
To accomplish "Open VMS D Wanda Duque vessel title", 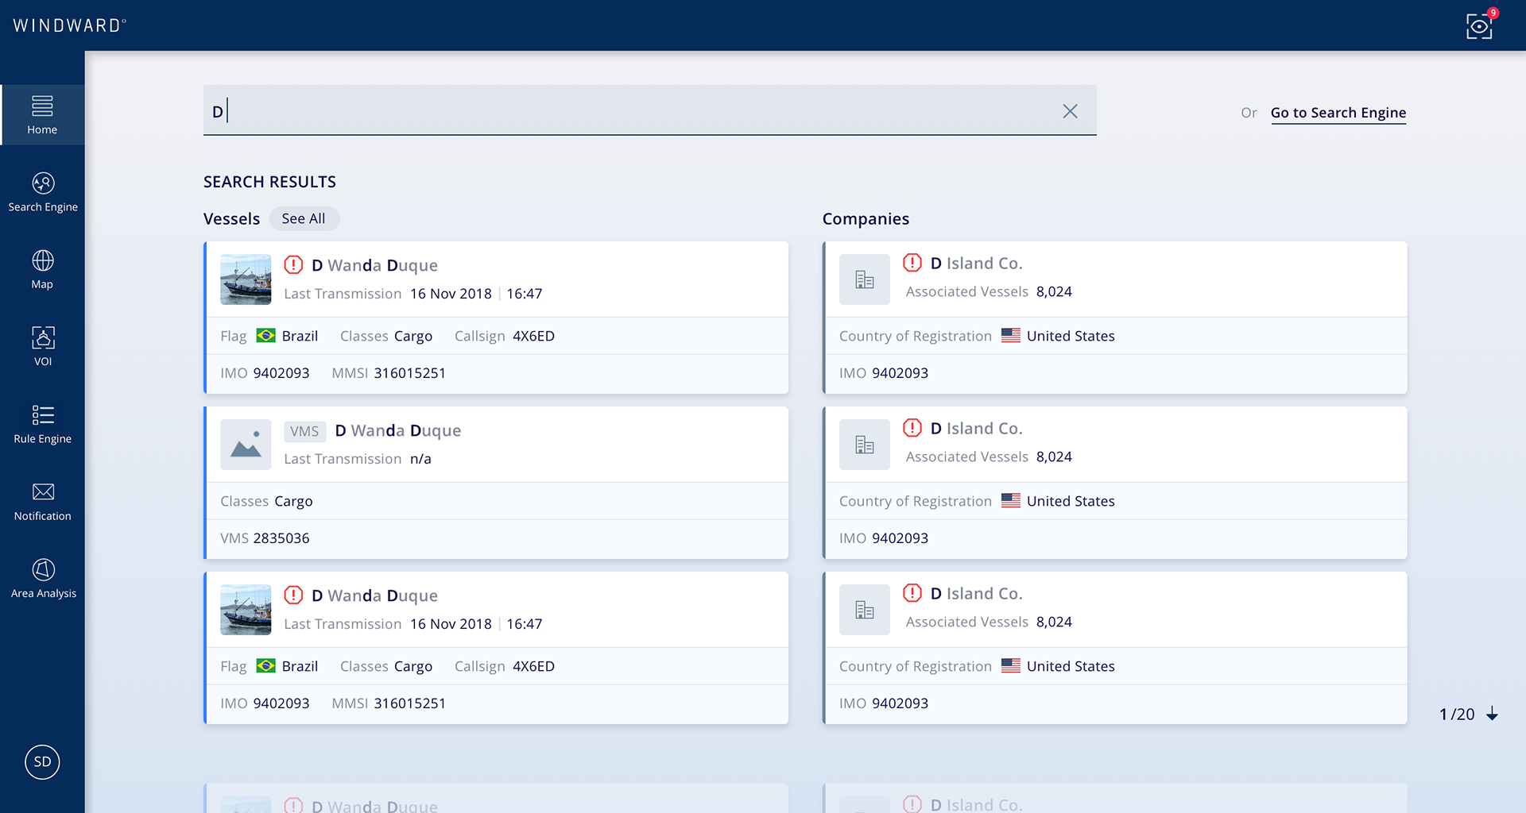I will [x=398, y=430].
